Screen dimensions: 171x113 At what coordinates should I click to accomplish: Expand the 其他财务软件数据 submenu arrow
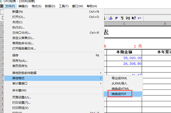(101, 73)
